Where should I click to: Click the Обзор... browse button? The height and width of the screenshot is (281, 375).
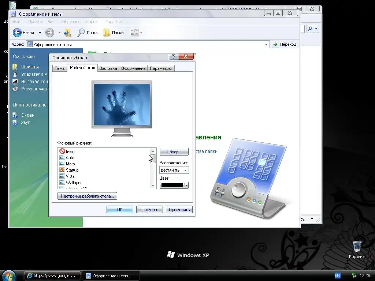[x=174, y=152]
